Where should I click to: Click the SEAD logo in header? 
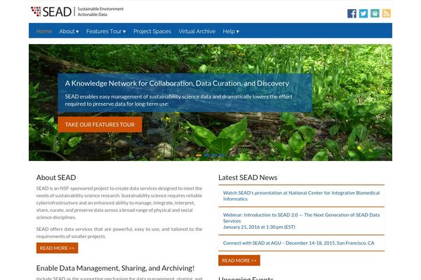pos(77,11)
